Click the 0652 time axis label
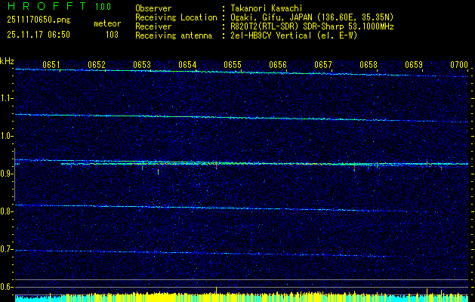Screen dimensions: 475x302 coord(97,65)
